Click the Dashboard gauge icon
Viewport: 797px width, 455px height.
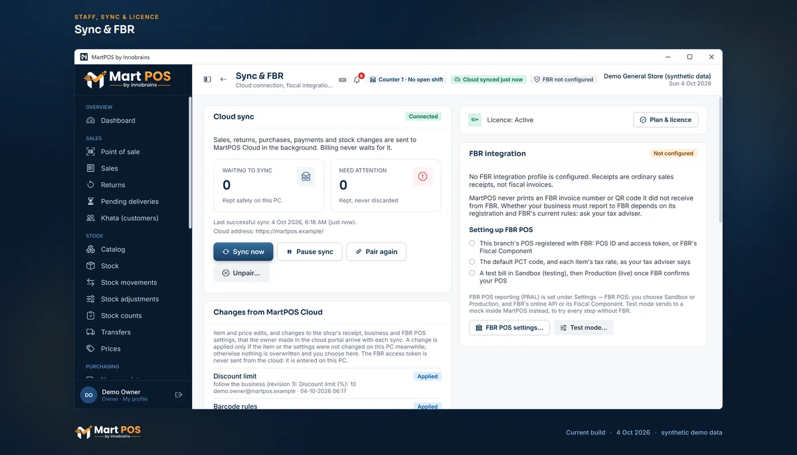91,121
